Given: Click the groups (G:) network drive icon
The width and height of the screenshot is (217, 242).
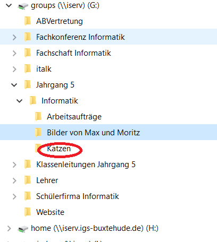Looking at the screenshot, I should coord(23,6).
